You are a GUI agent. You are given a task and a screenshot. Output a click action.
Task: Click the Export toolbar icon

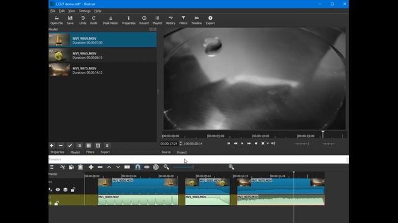click(x=210, y=20)
